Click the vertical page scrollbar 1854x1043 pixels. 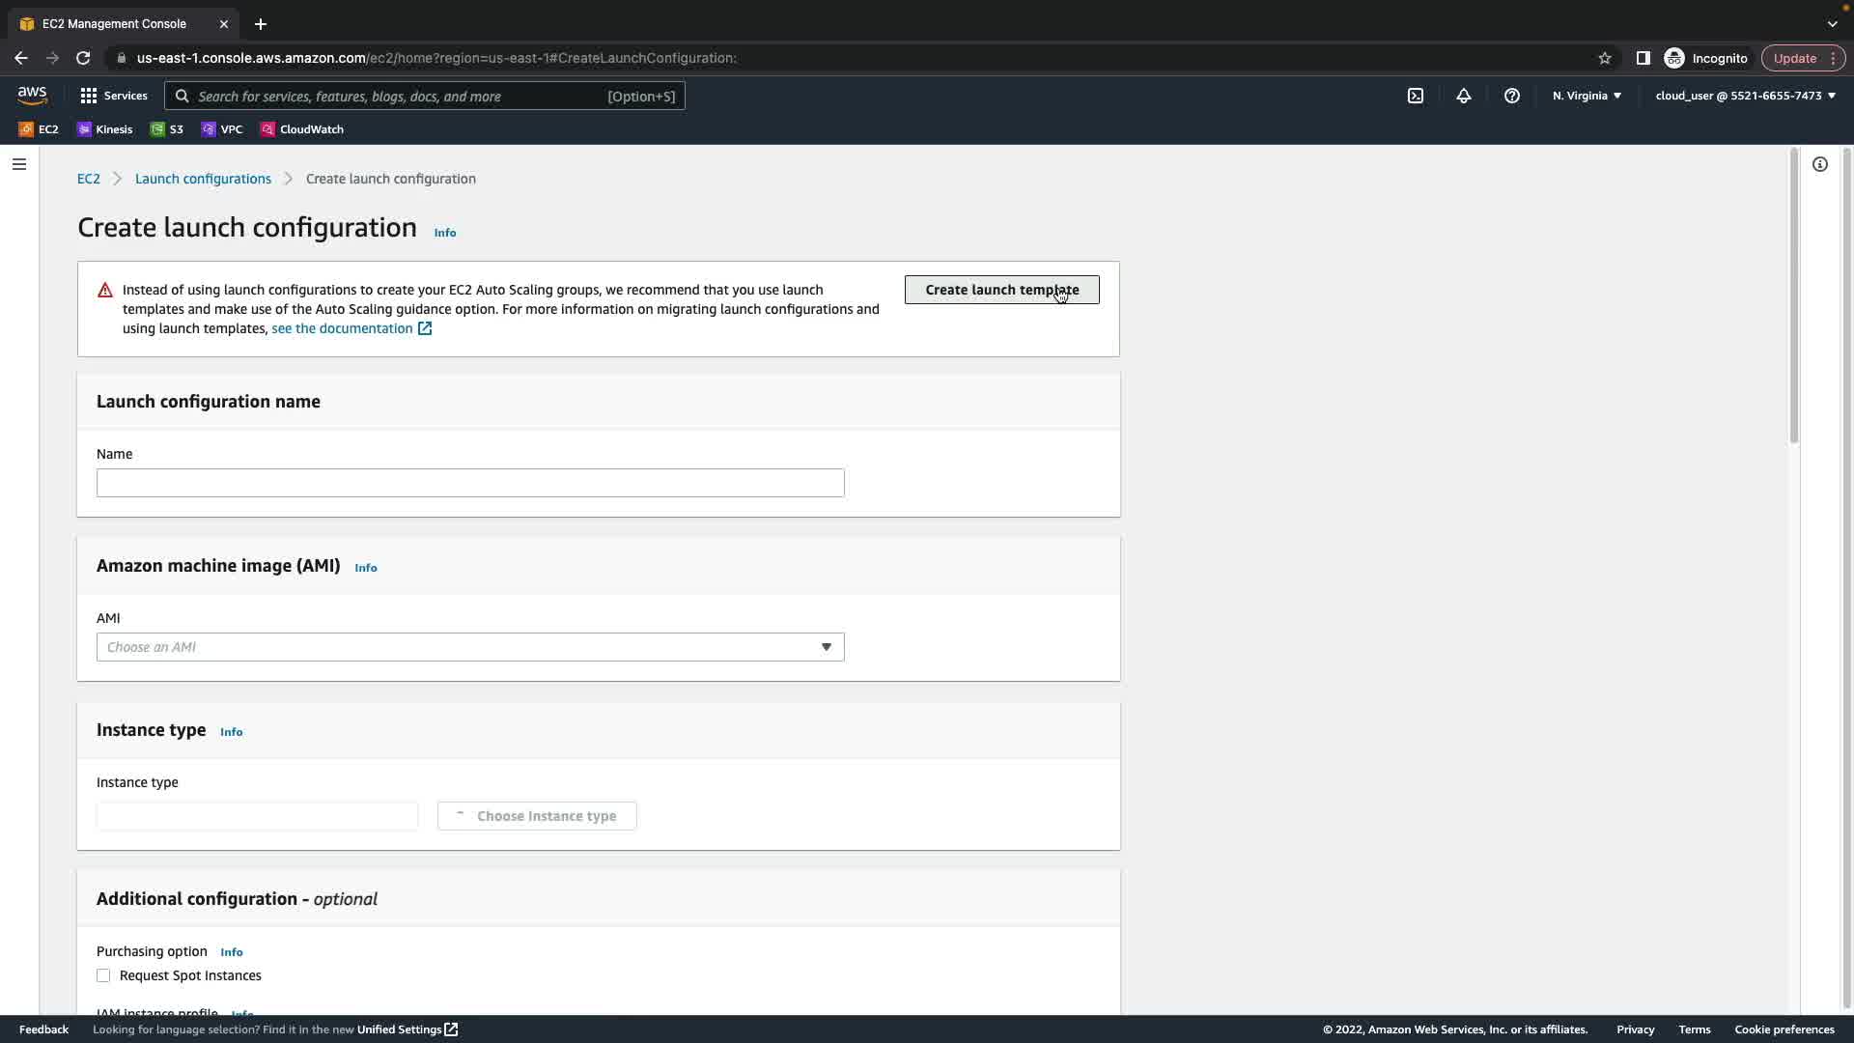point(1794,296)
